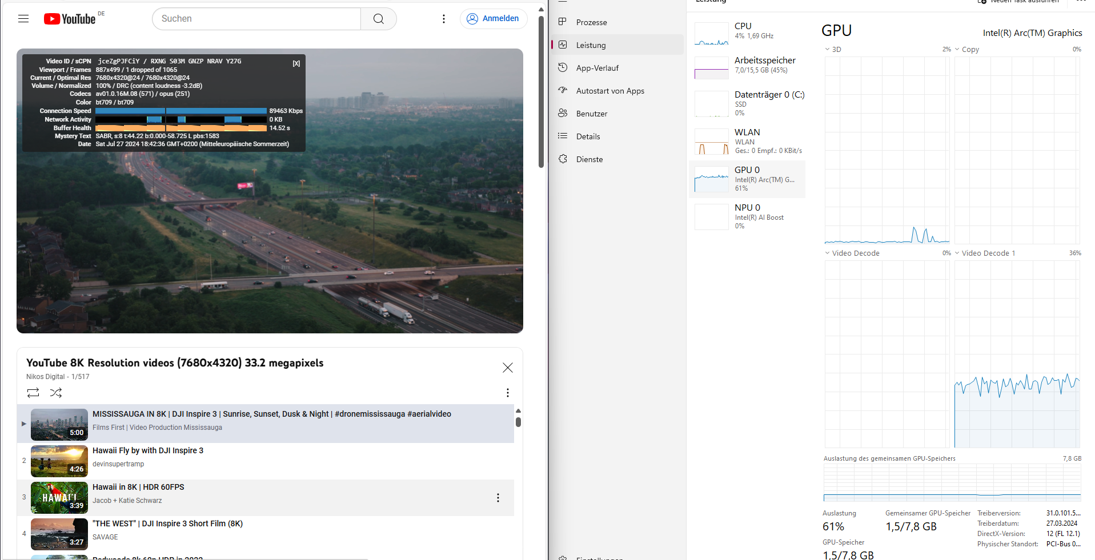
Task: Open the Video Decode 1 engine dropdown
Action: tap(957, 253)
